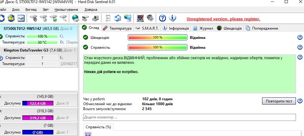This screenshot has width=304, height=136.
Task: Click help icon beside green status text box
Action: click(x=300, y=57)
